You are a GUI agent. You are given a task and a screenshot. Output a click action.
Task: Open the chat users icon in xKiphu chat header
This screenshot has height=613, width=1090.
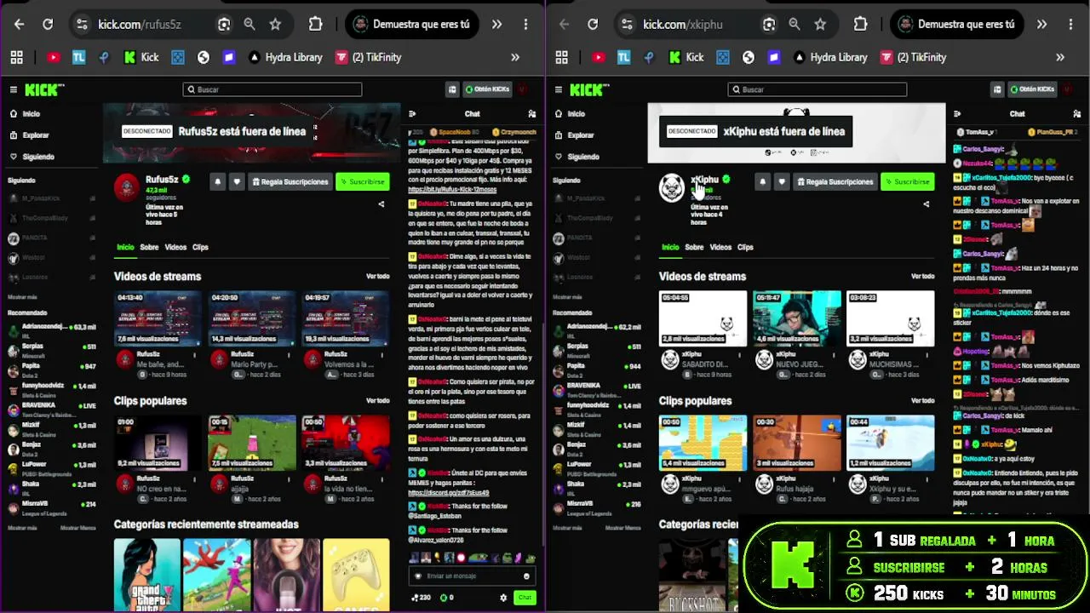point(1077,114)
